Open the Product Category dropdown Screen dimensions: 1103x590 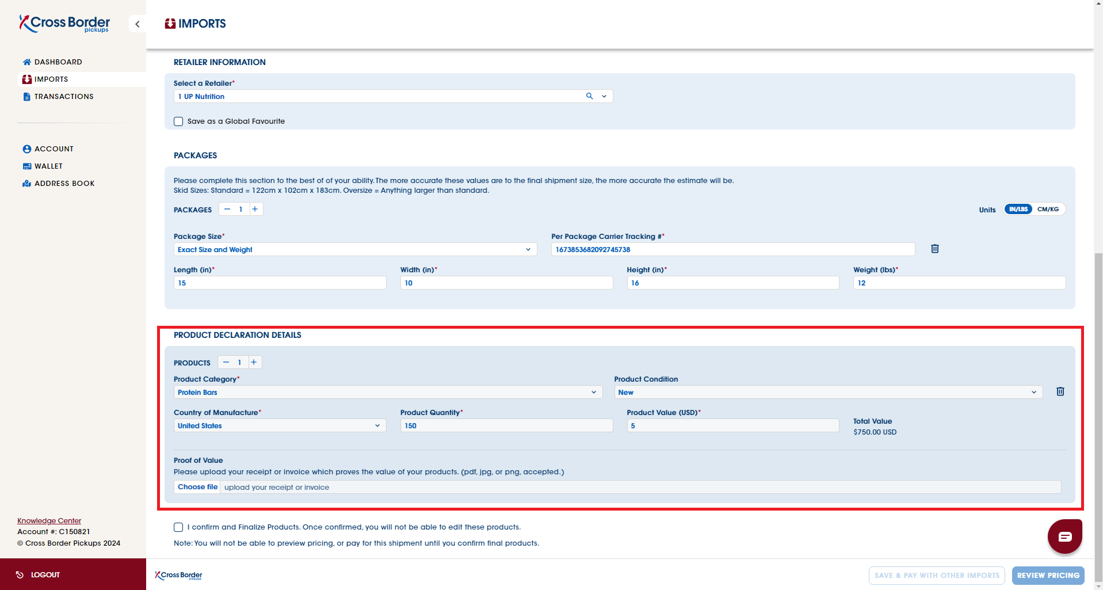pos(388,392)
